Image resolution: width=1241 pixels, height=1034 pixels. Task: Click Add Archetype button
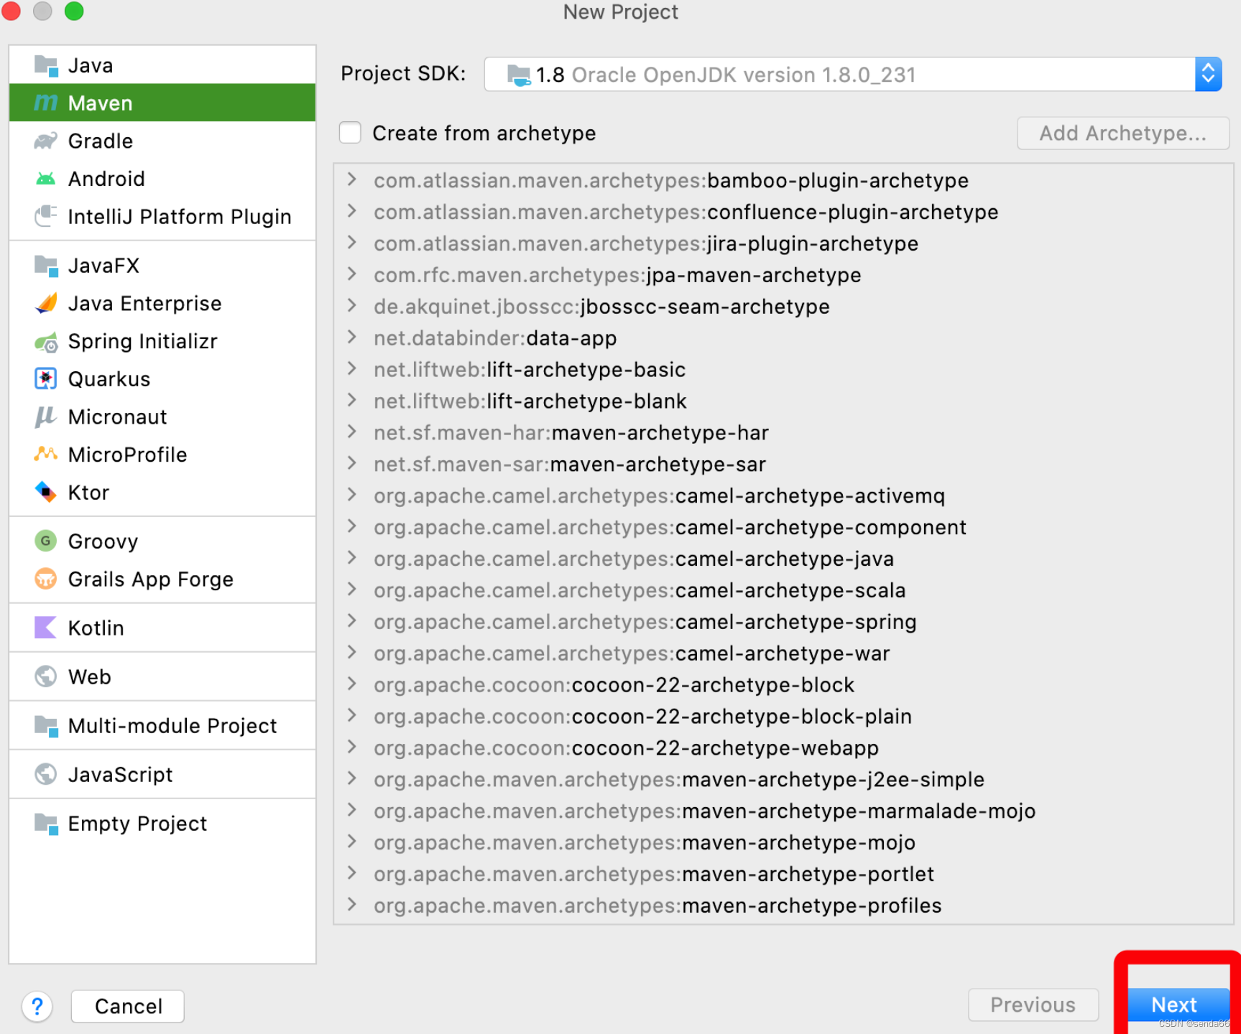(x=1123, y=133)
